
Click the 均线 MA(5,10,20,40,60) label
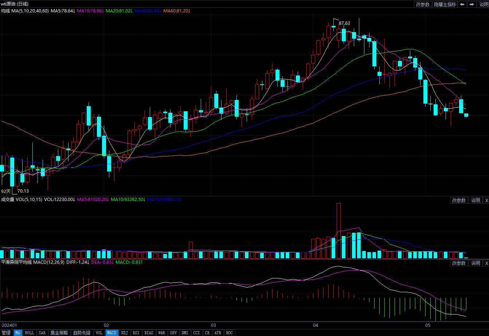pos(25,11)
